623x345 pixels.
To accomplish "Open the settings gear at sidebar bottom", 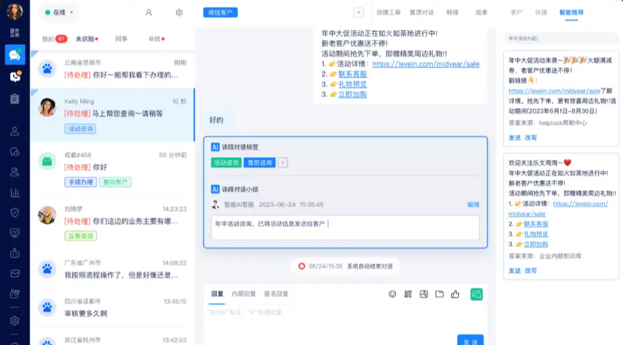I will (x=15, y=320).
